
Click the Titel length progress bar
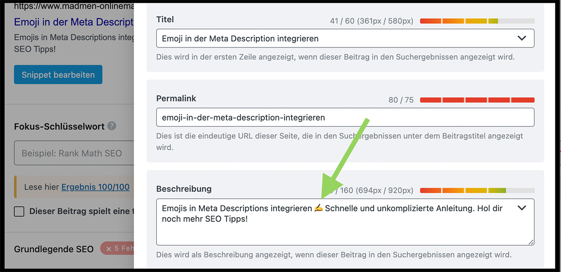[x=477, y=21]
